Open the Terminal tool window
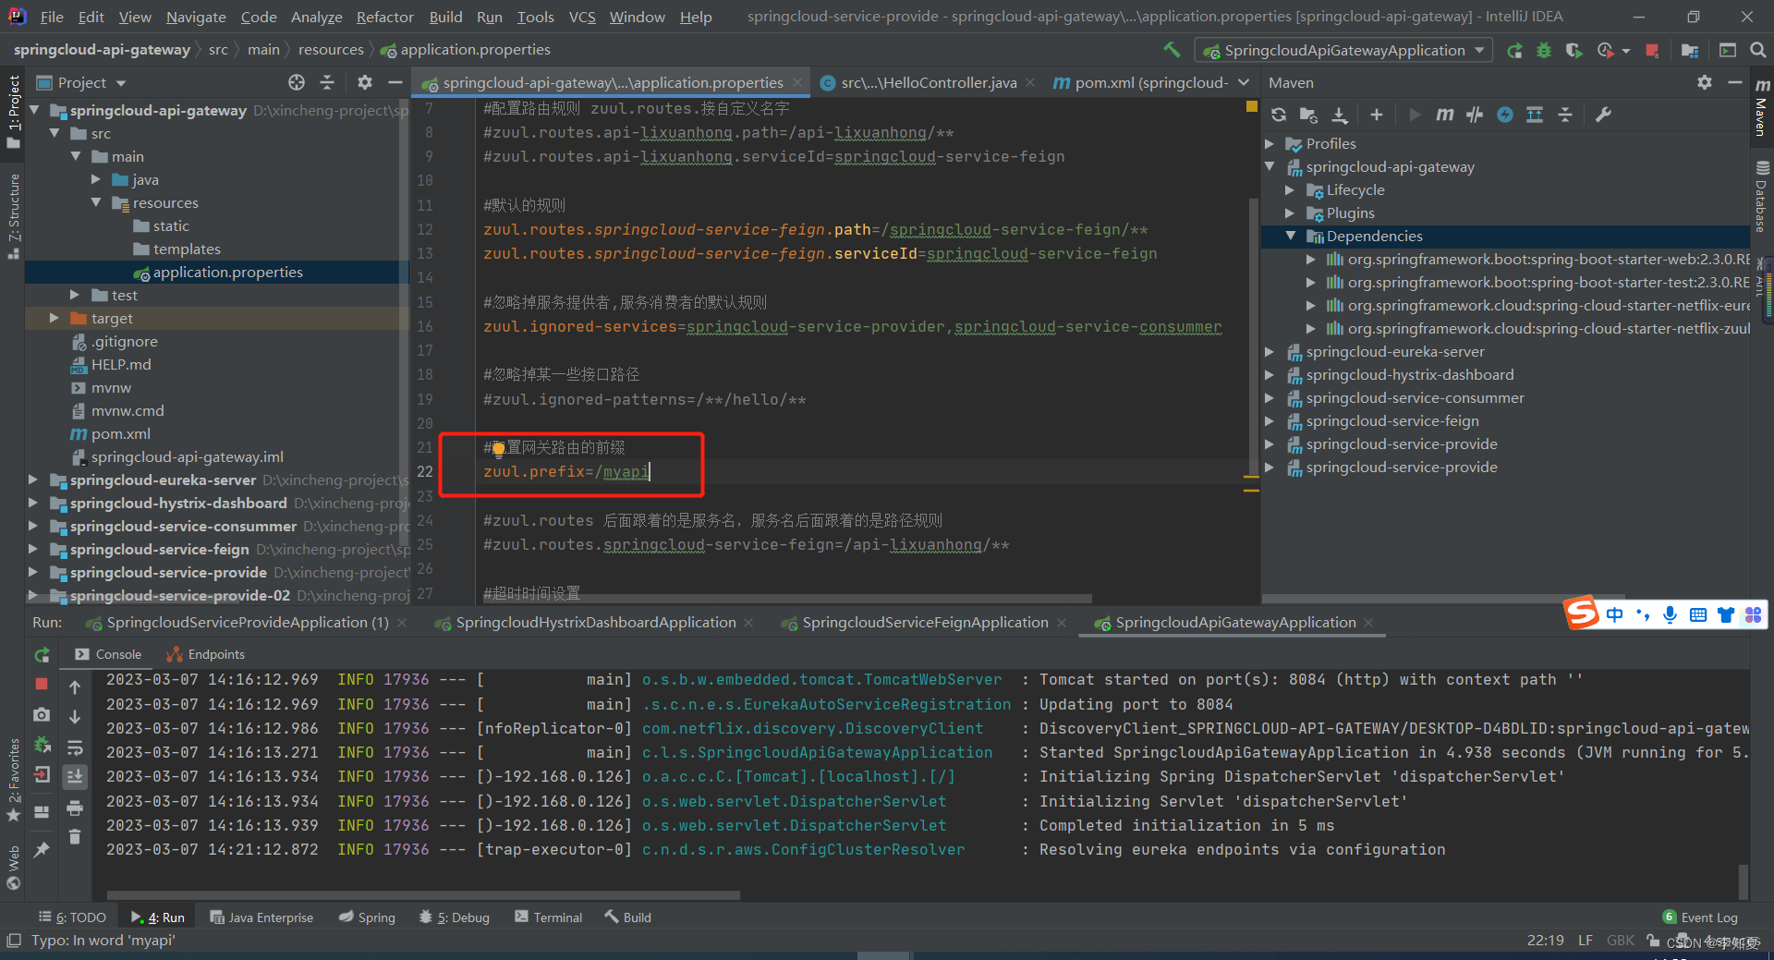The height and width of the screenshot is (960, 1774). 549,917
